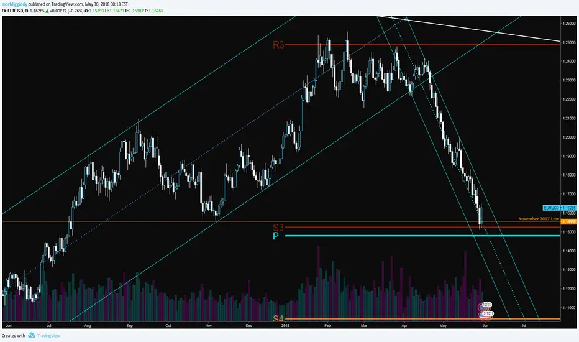Click the TradingView cloud logo icon
Screen dimensions: 579x342
coord(32,335)
